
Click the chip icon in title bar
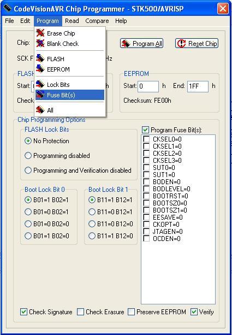tap(7, 9)
